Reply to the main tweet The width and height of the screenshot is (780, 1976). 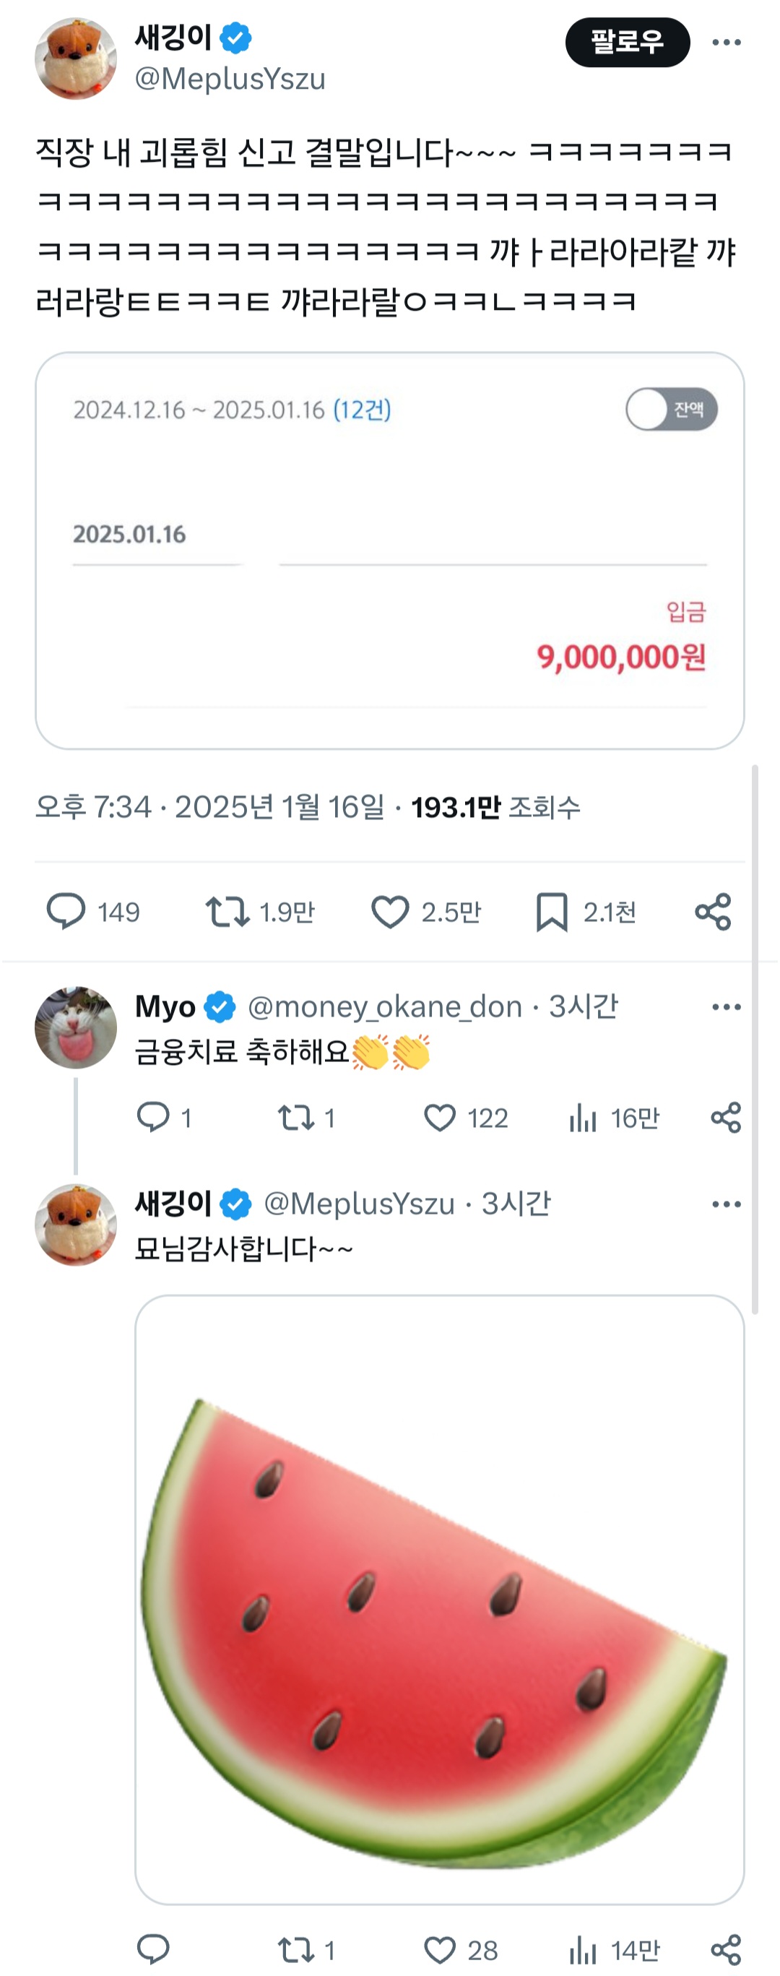66,911
